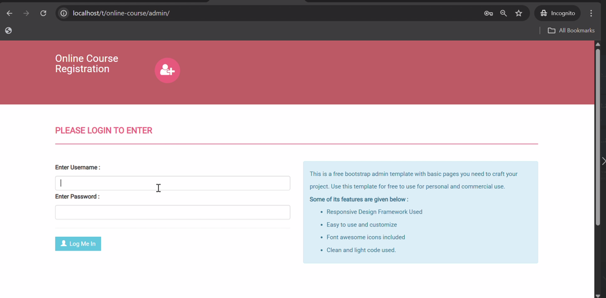The image size is (606, 298).
Task: Click the scrollbar up arrow
Action: 598,44
